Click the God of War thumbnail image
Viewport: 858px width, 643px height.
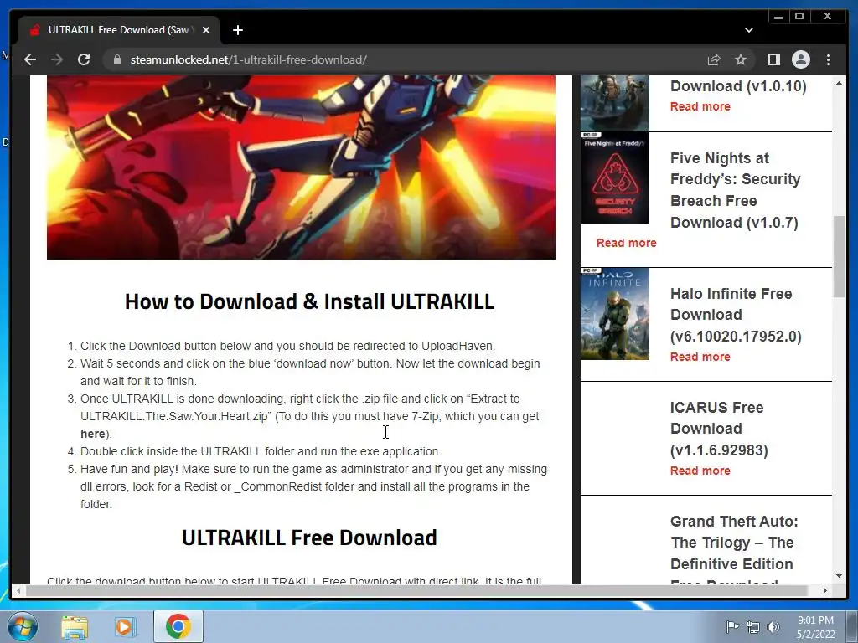(x=614, y=103)
